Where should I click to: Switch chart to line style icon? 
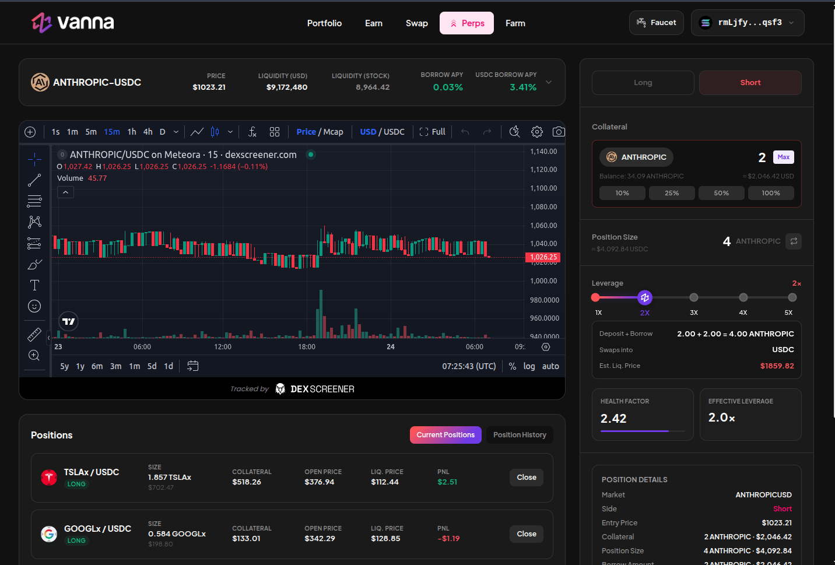197,132
